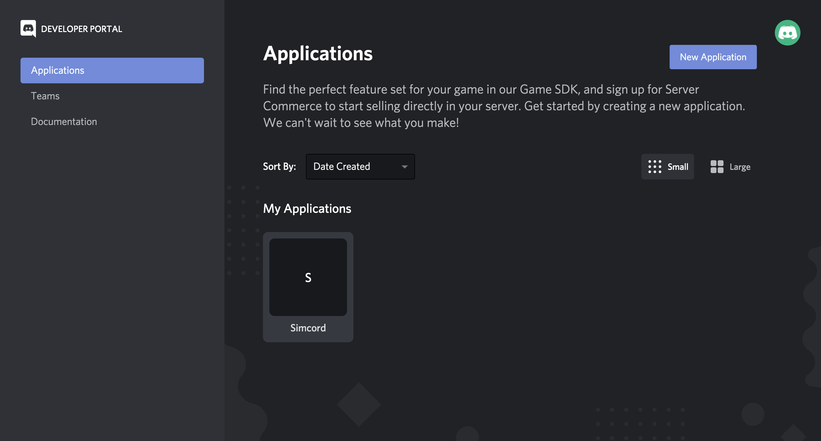Select the Teams navigation item

(45, 96)
